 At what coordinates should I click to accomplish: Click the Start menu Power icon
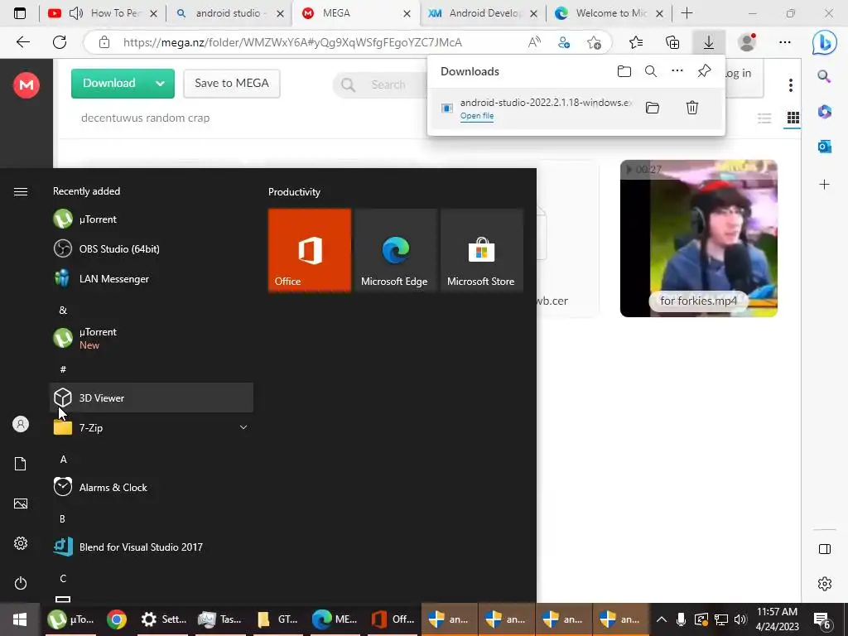(21, 583)
